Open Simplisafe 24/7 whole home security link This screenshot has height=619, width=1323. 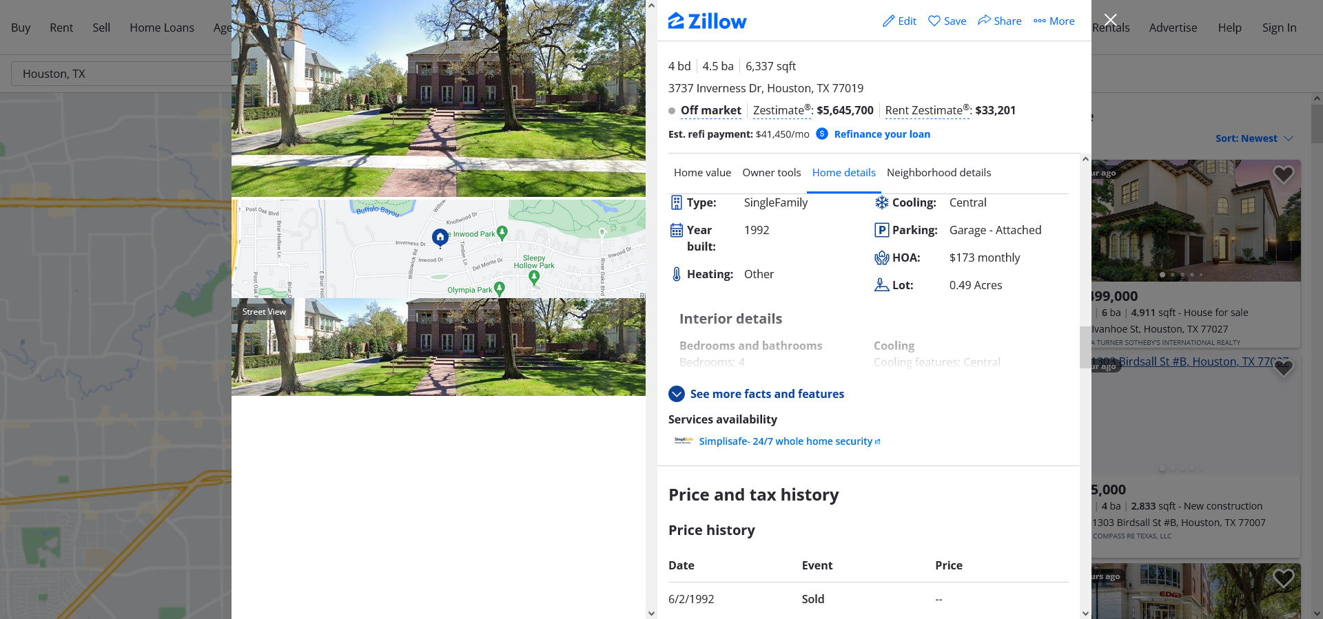coord(789,441)
